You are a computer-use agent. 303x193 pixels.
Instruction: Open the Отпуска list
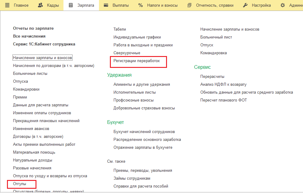click(20, 82)
